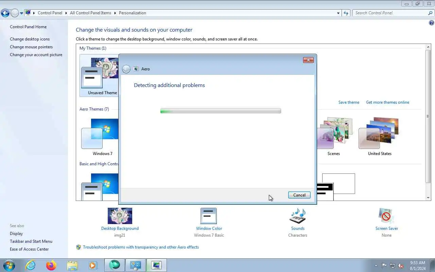Open Action Center flag icon
The height and width of the screenshot is (272, 435).
pos(384,266)
